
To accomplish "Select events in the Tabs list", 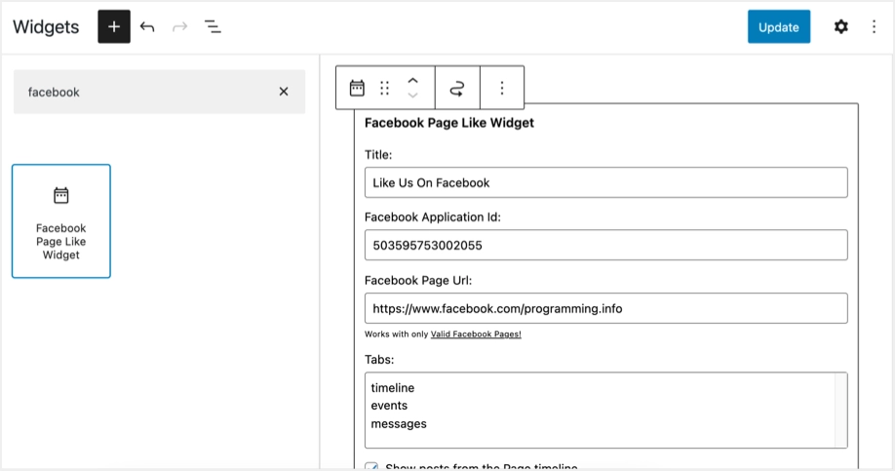I will 389,406.
